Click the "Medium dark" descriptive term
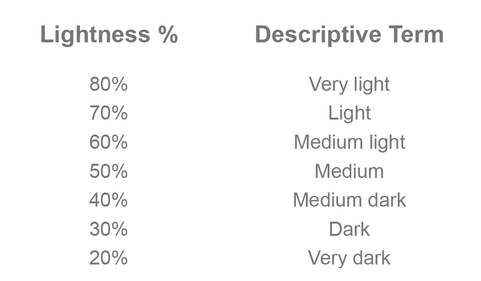 349,200
